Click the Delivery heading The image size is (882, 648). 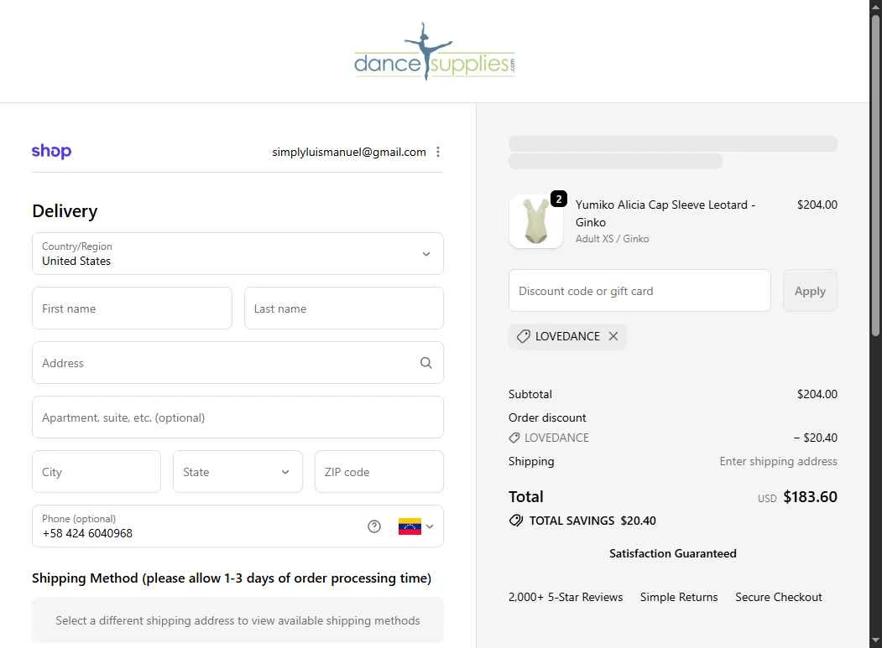(x=65, y=211)
